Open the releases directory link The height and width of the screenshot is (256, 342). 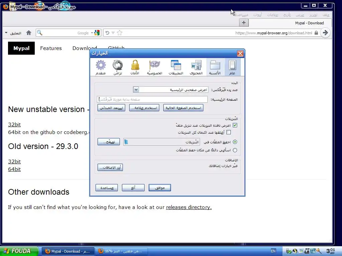tap(189, 207)
